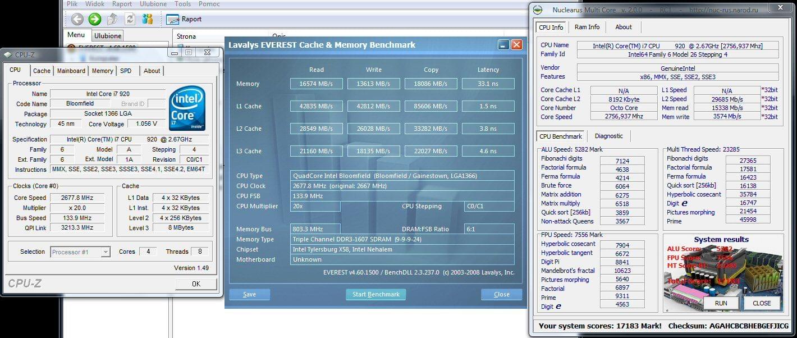Click the L1 Cache Read value 42835 MB/s
This screenshot has width=797, height=338.
click(x=316, y=106)
